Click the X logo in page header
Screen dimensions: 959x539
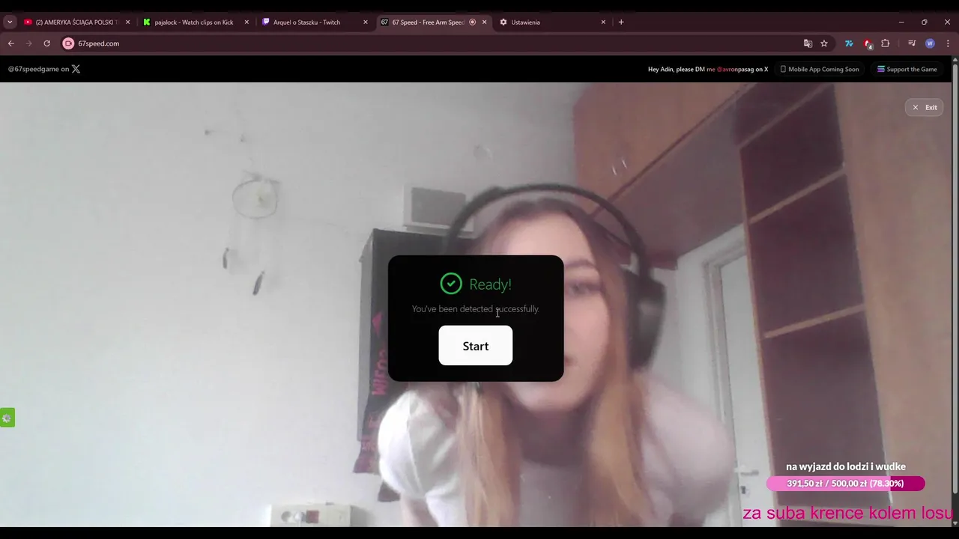(76, 69)
